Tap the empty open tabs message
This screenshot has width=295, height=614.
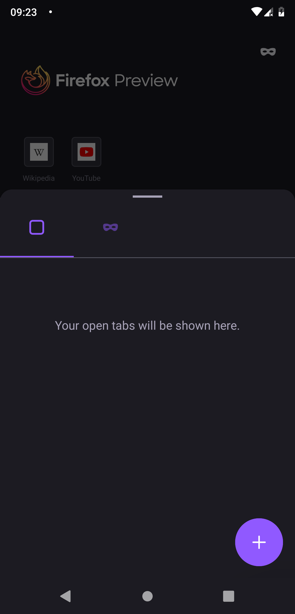pos(147,326)
